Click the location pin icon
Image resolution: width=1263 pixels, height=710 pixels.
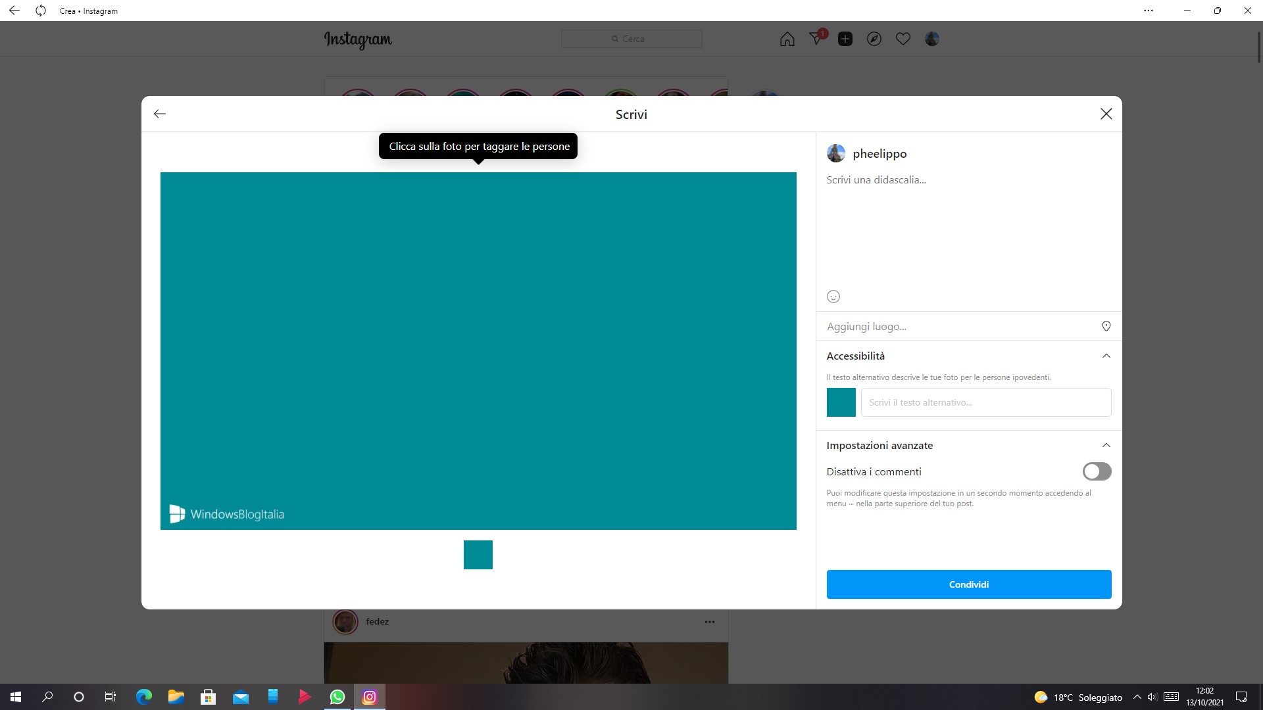(1106, 326)
